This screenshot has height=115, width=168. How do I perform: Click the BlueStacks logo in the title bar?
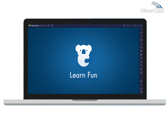[x=30, y=26]
